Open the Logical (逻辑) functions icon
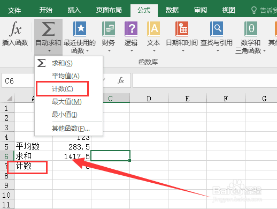 coord(131,29)
